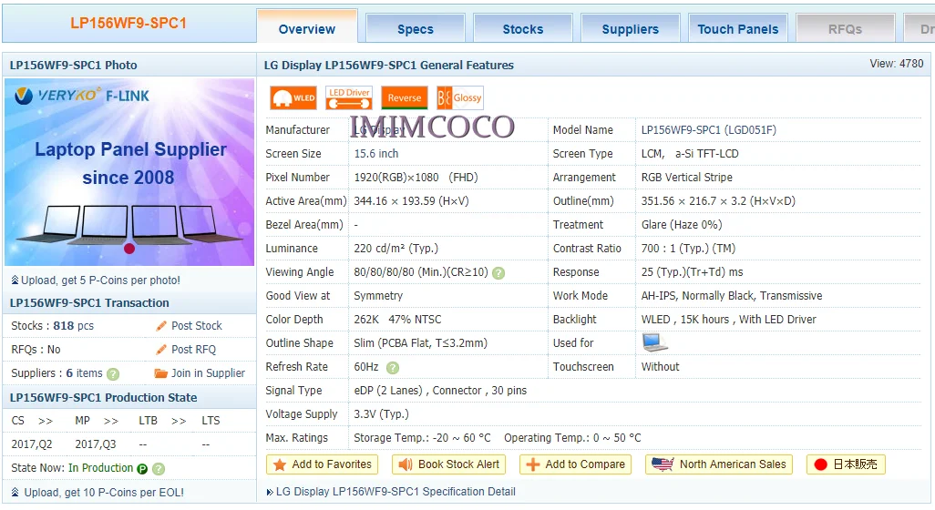Click the Join in Supplier link
Image resolution: width=935 pixels, height=510 pixels.
pyautogui.click(x=208, y=373)
